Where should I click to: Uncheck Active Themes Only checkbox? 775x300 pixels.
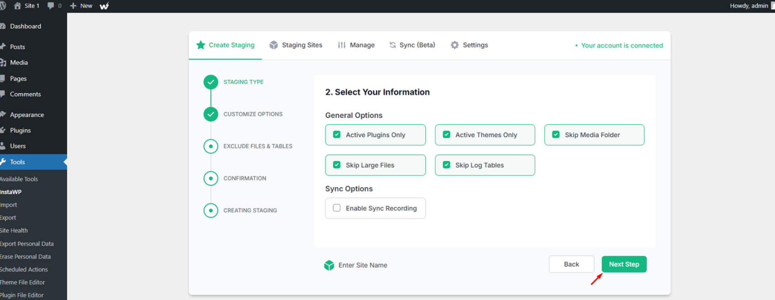447,135
